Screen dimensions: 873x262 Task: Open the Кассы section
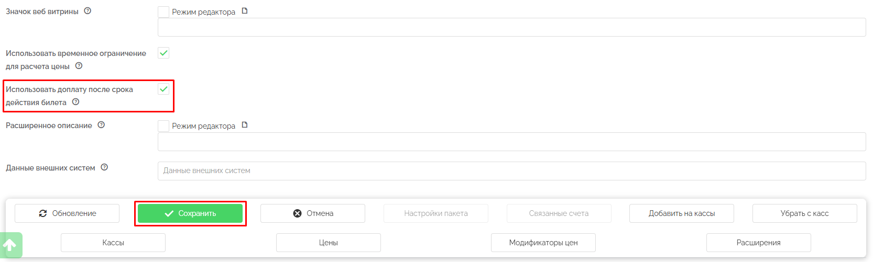coord(113,243)
